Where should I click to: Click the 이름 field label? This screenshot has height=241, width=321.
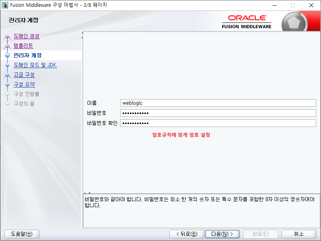click(92, 103)
